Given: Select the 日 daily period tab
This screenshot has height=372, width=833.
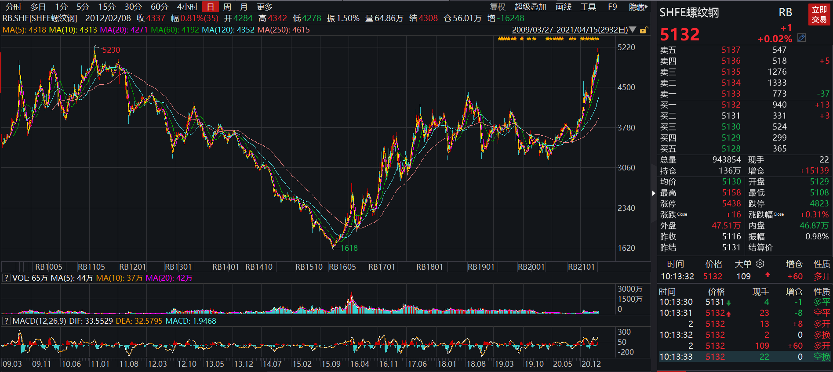Looking at the screenshot, I should [210, 7].
